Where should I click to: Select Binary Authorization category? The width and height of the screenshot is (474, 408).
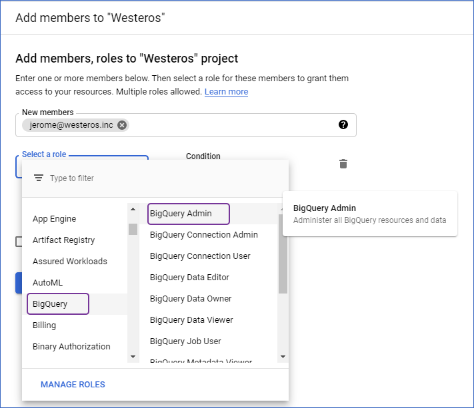pyautogui.click(x=75, y=347)
